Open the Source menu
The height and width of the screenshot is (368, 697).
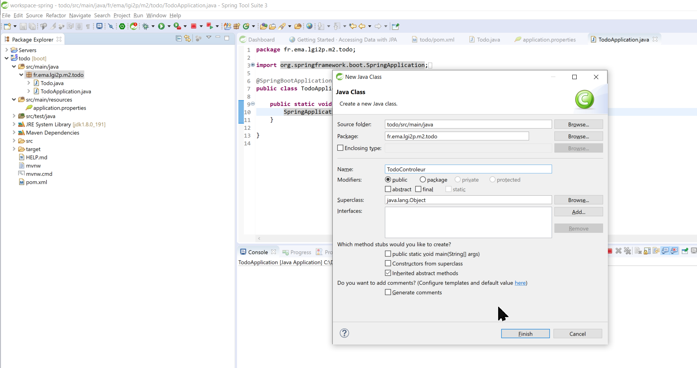tap(34, 15)
